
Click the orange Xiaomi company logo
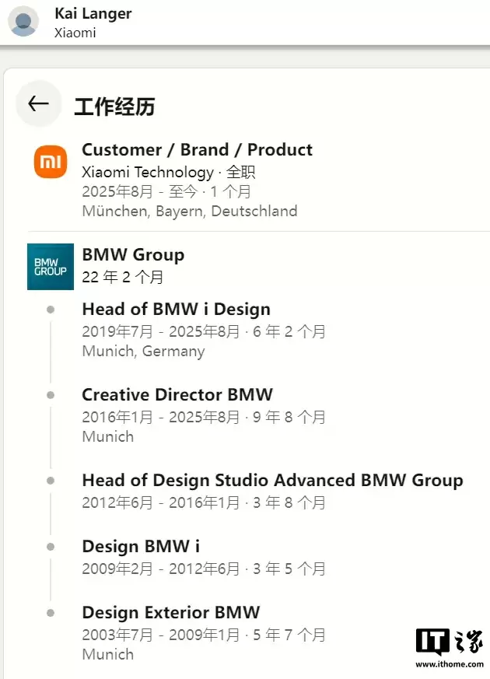point(51,162)
